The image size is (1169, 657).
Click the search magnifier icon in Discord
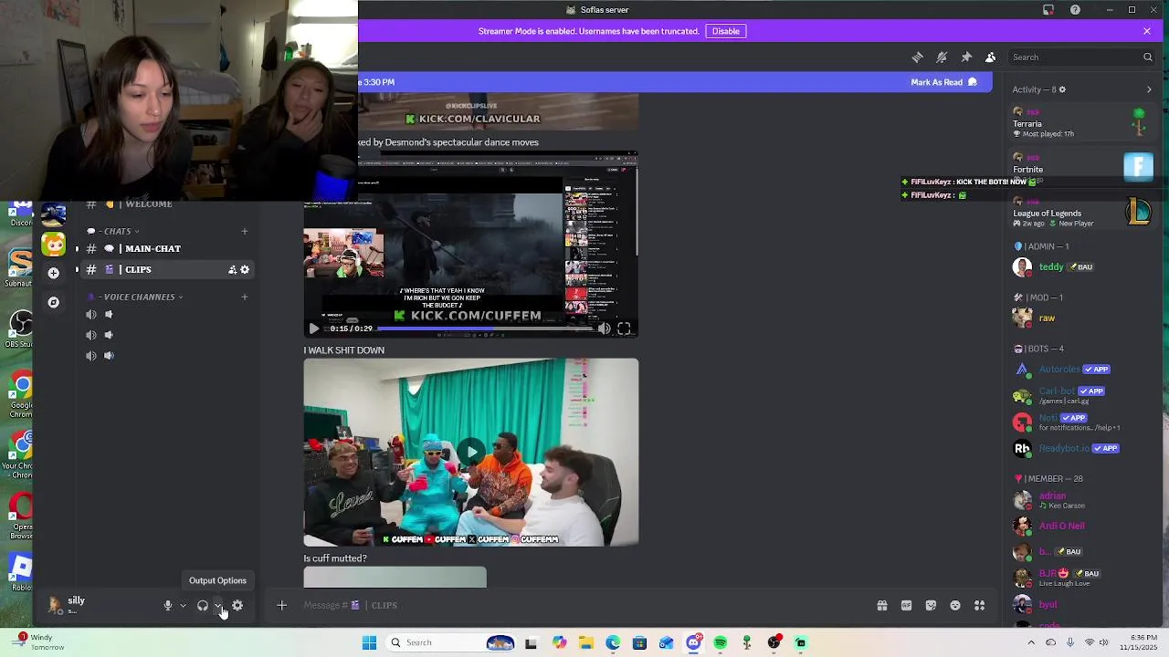coord(1148,57)
